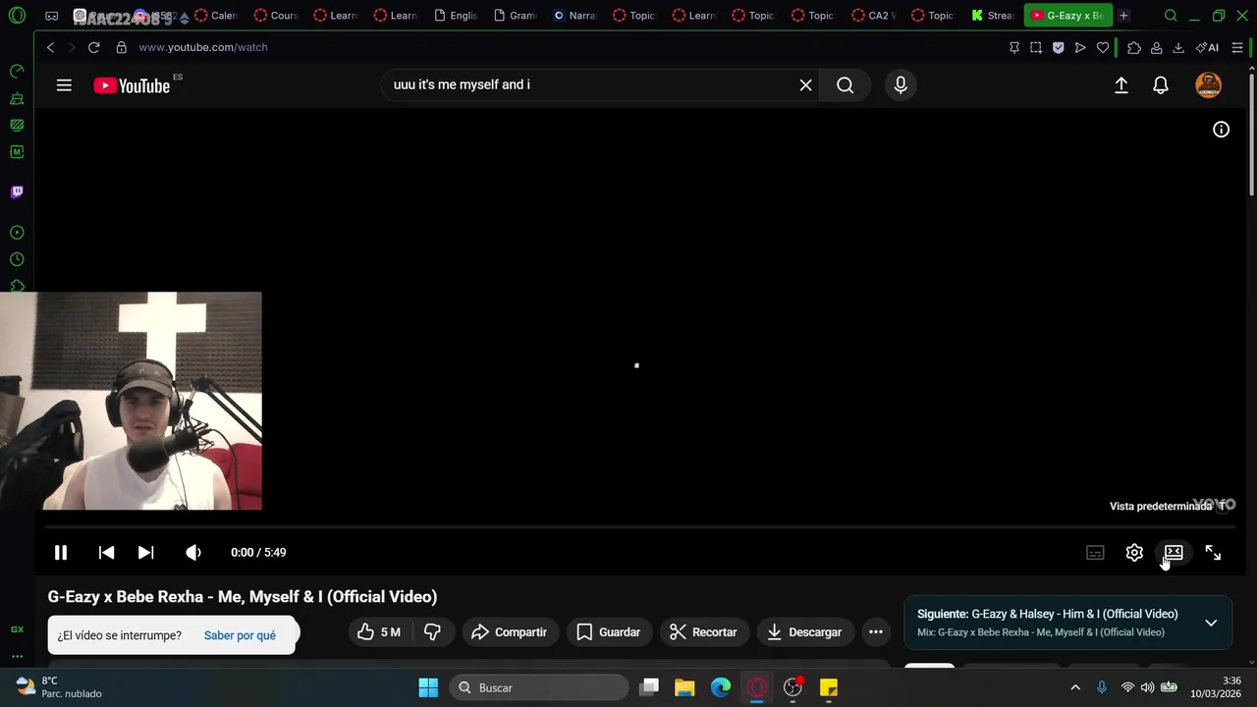Switch to default view mode
The height and width of the screenshot is (707, 1257).
tap(1174, 553)
